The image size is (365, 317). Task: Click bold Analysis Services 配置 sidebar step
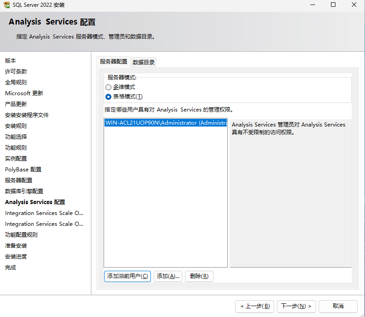35,202
